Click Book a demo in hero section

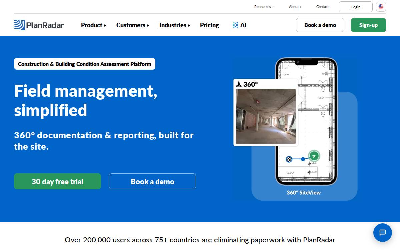click(x=152, y=181)
